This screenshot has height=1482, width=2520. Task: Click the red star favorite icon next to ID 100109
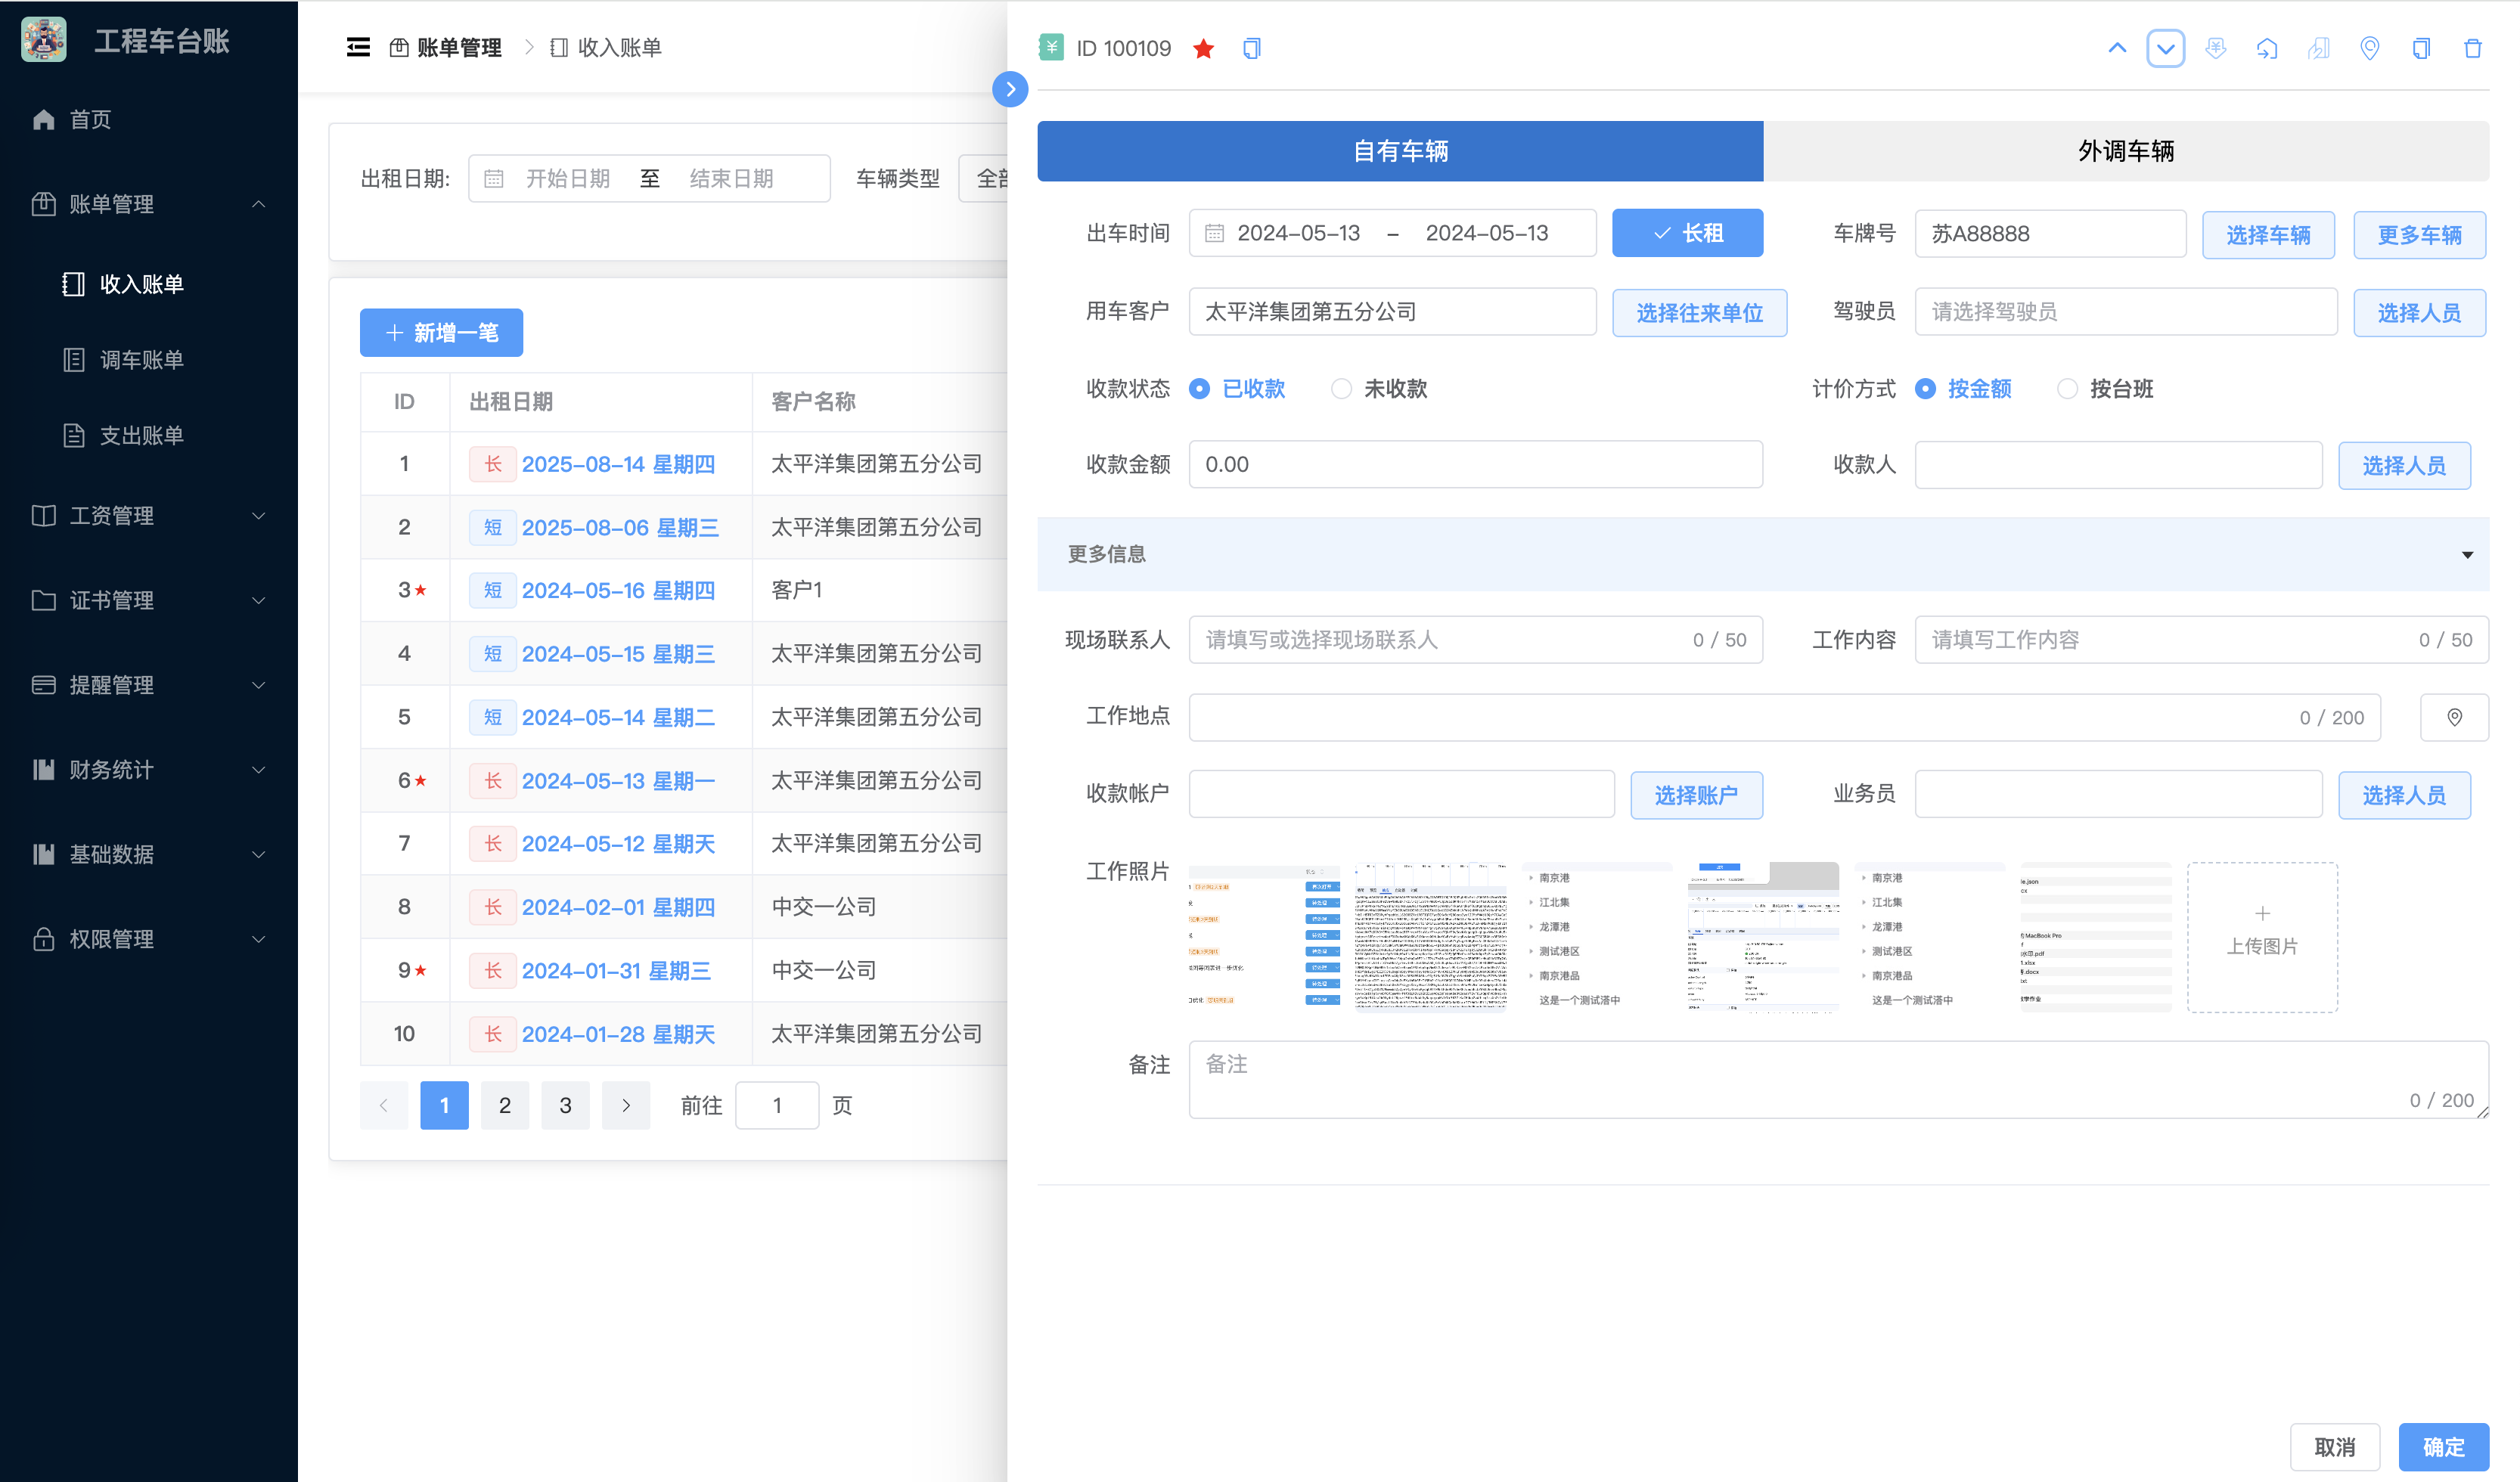point(1203,48)
